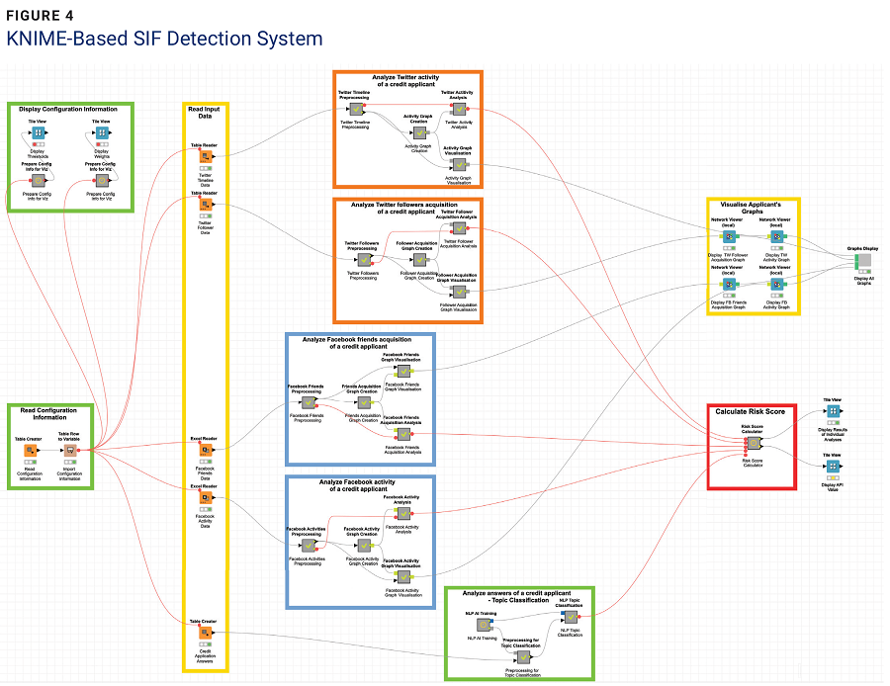Click the Twitter Follower Acquisition Analysis node
The height and width of the screenshot is (686, 890).
click(459, 228)
